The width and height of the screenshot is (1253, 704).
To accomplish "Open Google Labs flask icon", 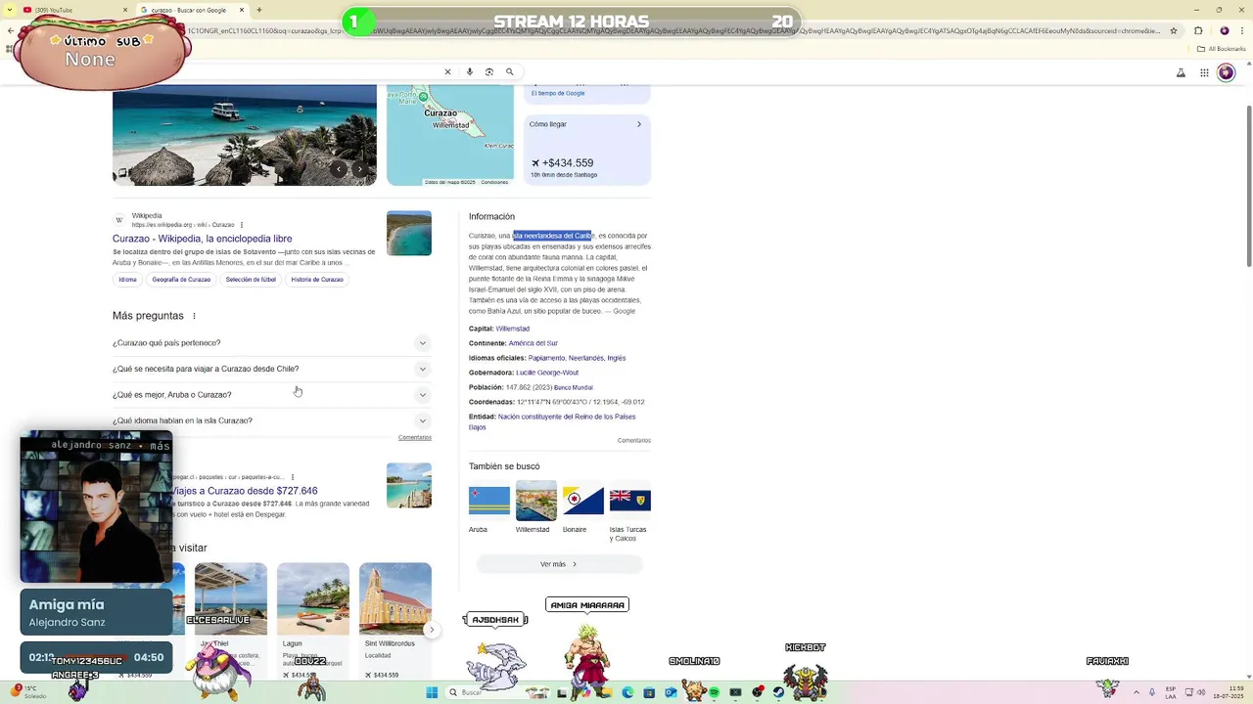I will pyautogui.click(x=1181, y=72).
